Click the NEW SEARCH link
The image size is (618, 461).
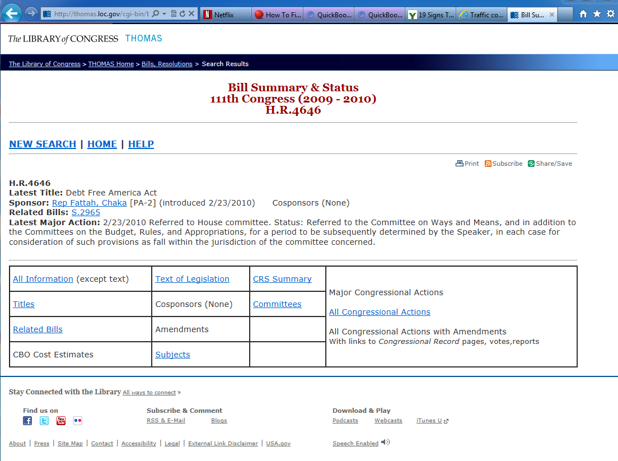[x=43, y=144]
